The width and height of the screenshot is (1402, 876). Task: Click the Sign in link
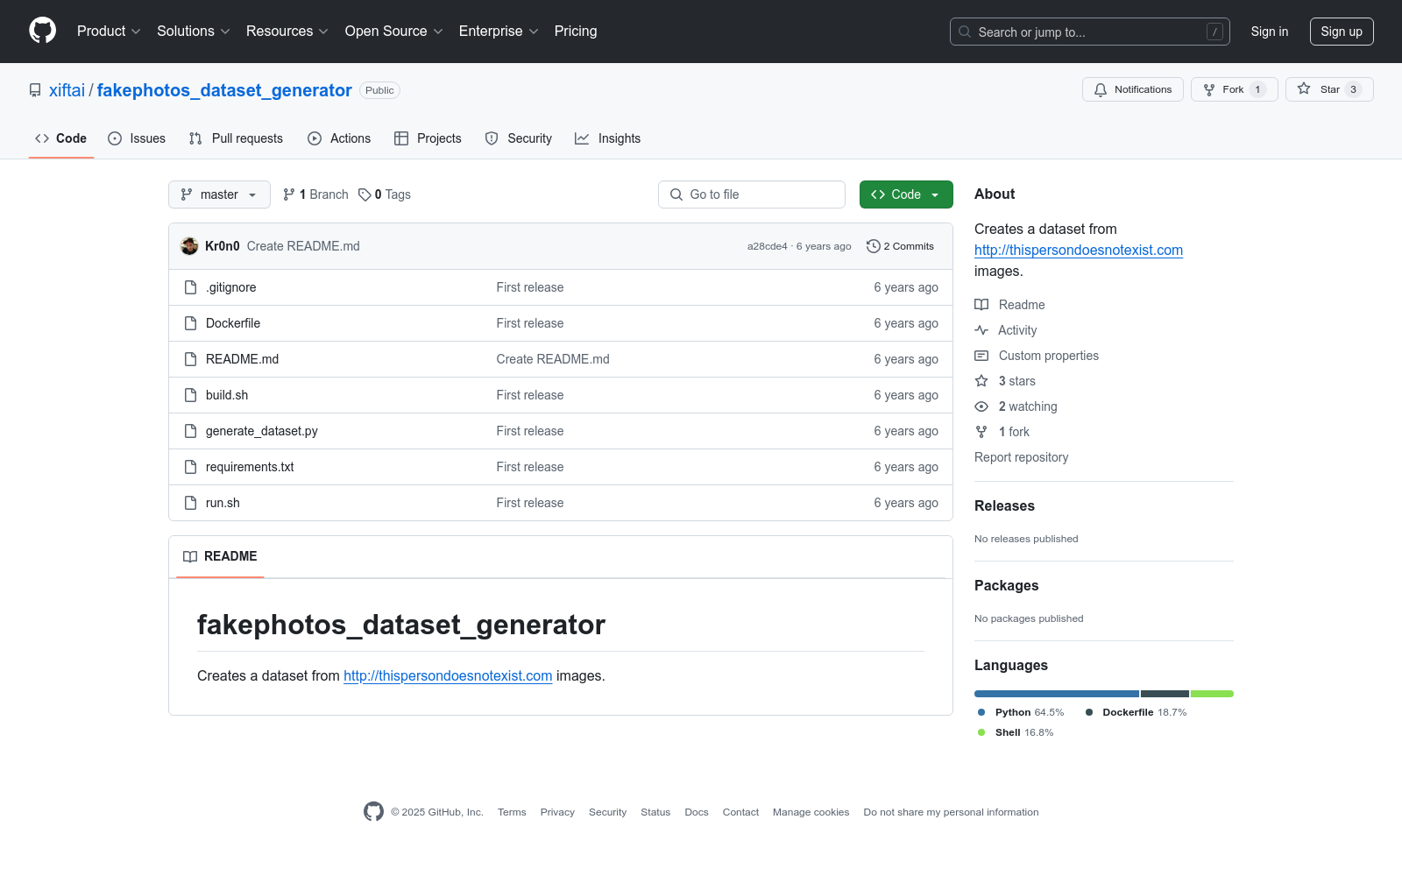click(1270, 32)
